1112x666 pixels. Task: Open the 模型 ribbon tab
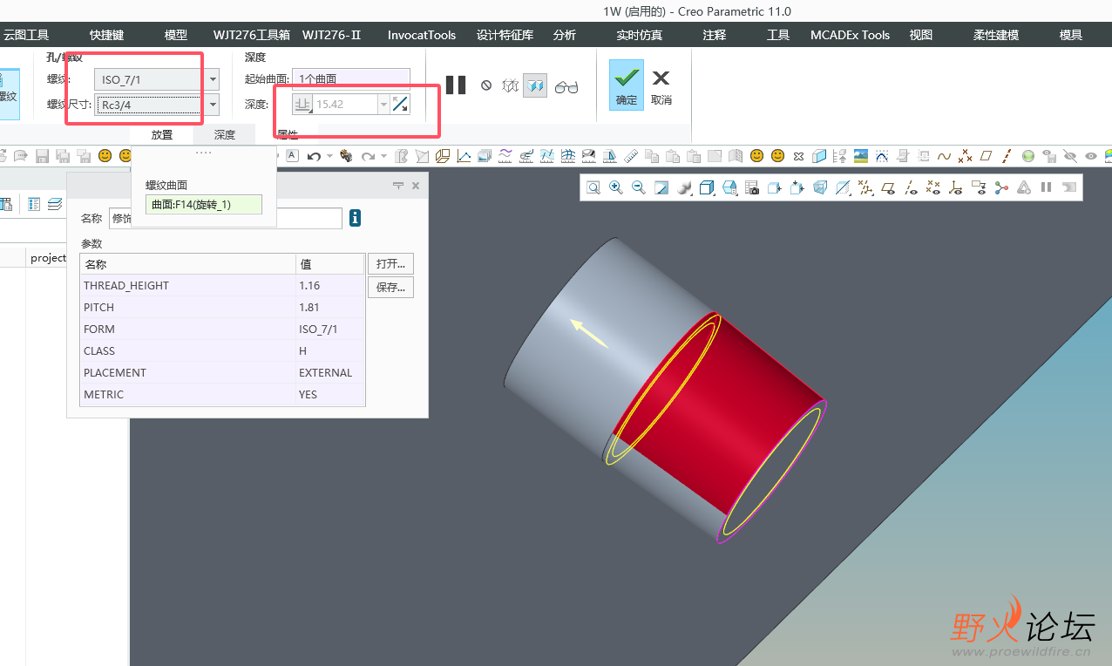(176, 35)
